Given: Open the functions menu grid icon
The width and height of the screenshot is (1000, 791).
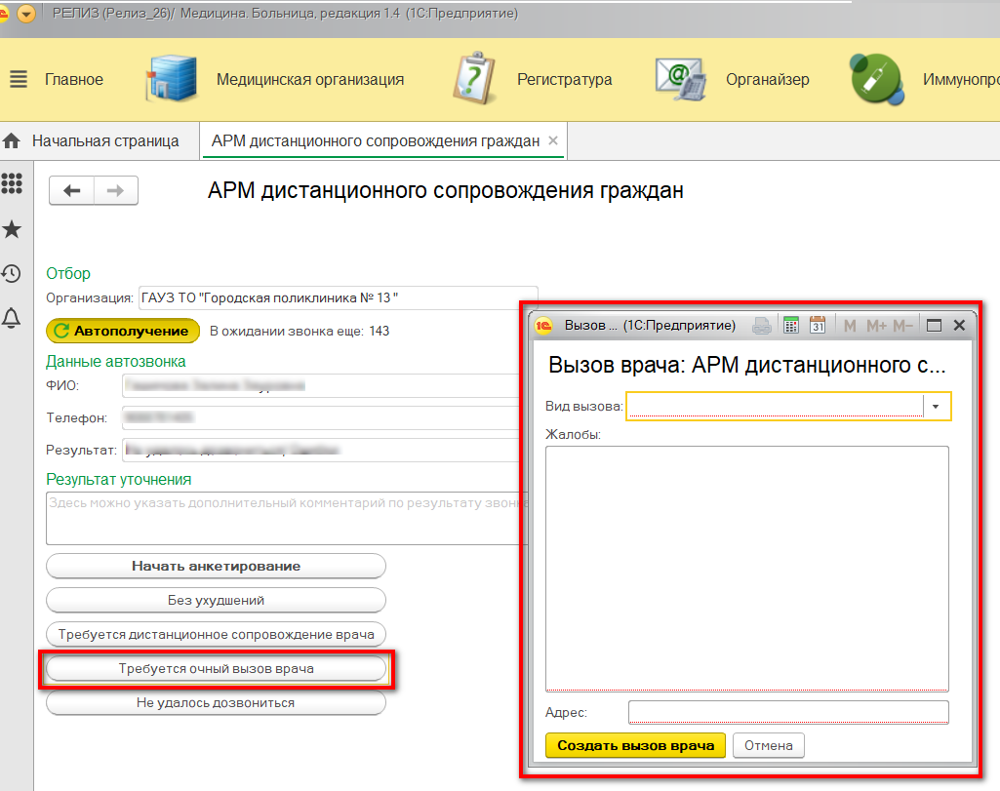Looking at the screenshot, I should (x=12, y=182).
